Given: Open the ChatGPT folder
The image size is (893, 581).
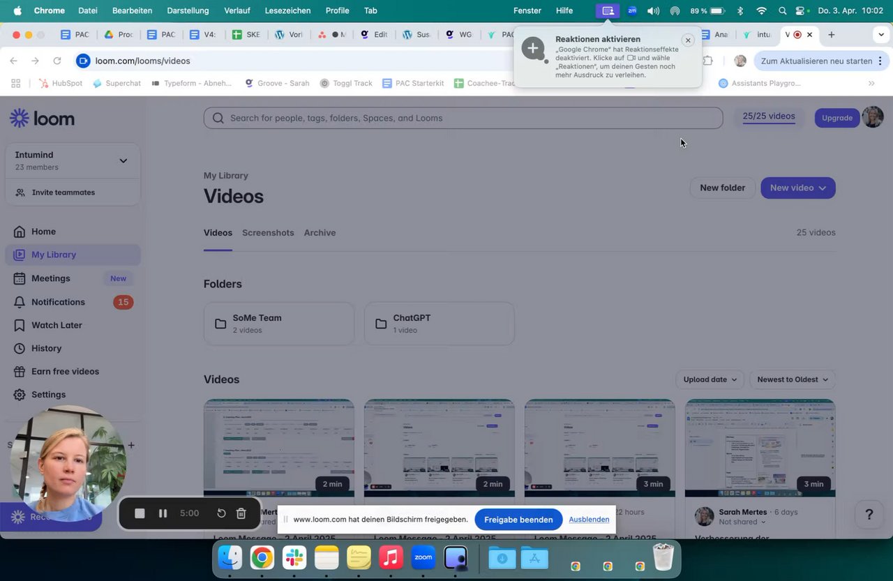Looking at the screenshot, I should click(440, 324).
